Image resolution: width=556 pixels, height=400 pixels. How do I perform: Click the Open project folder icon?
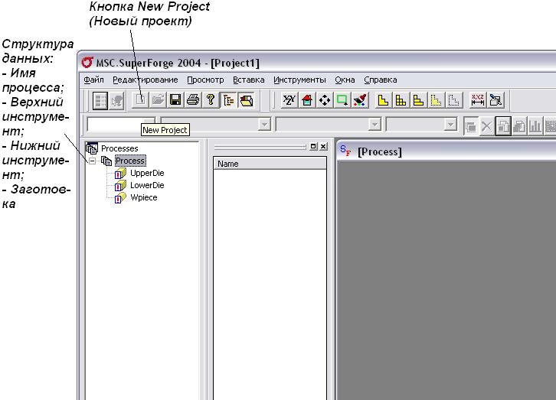pos(158,100)
